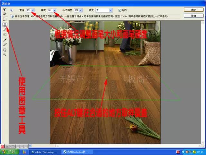This screenshot has width=206, height=155.
Task: Click the green round tray icon
Action: click(x=194, y=152)
